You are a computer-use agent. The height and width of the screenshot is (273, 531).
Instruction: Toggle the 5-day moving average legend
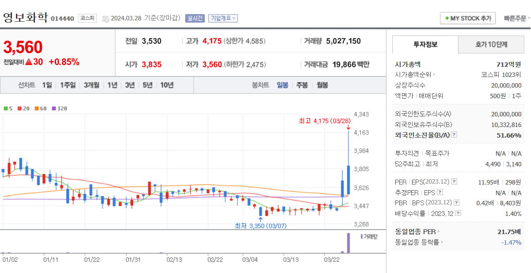pyautogui.click(x=8, y=108)
